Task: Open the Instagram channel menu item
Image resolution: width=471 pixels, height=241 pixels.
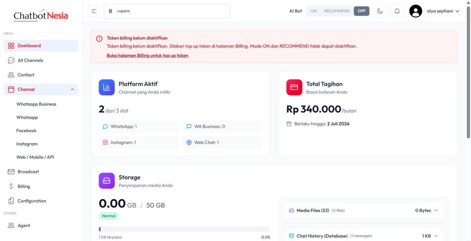Action: [27, 144]
